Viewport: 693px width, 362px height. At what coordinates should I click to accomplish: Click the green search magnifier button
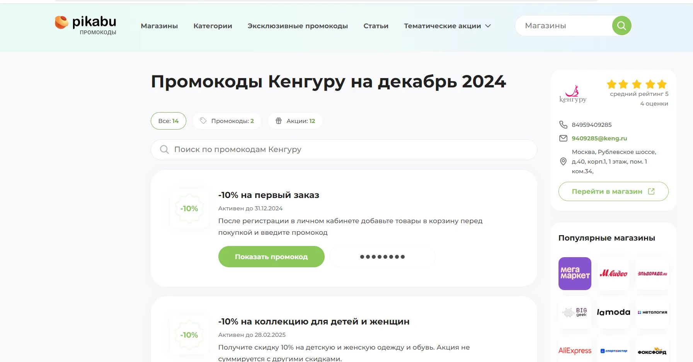click(621, 26)
